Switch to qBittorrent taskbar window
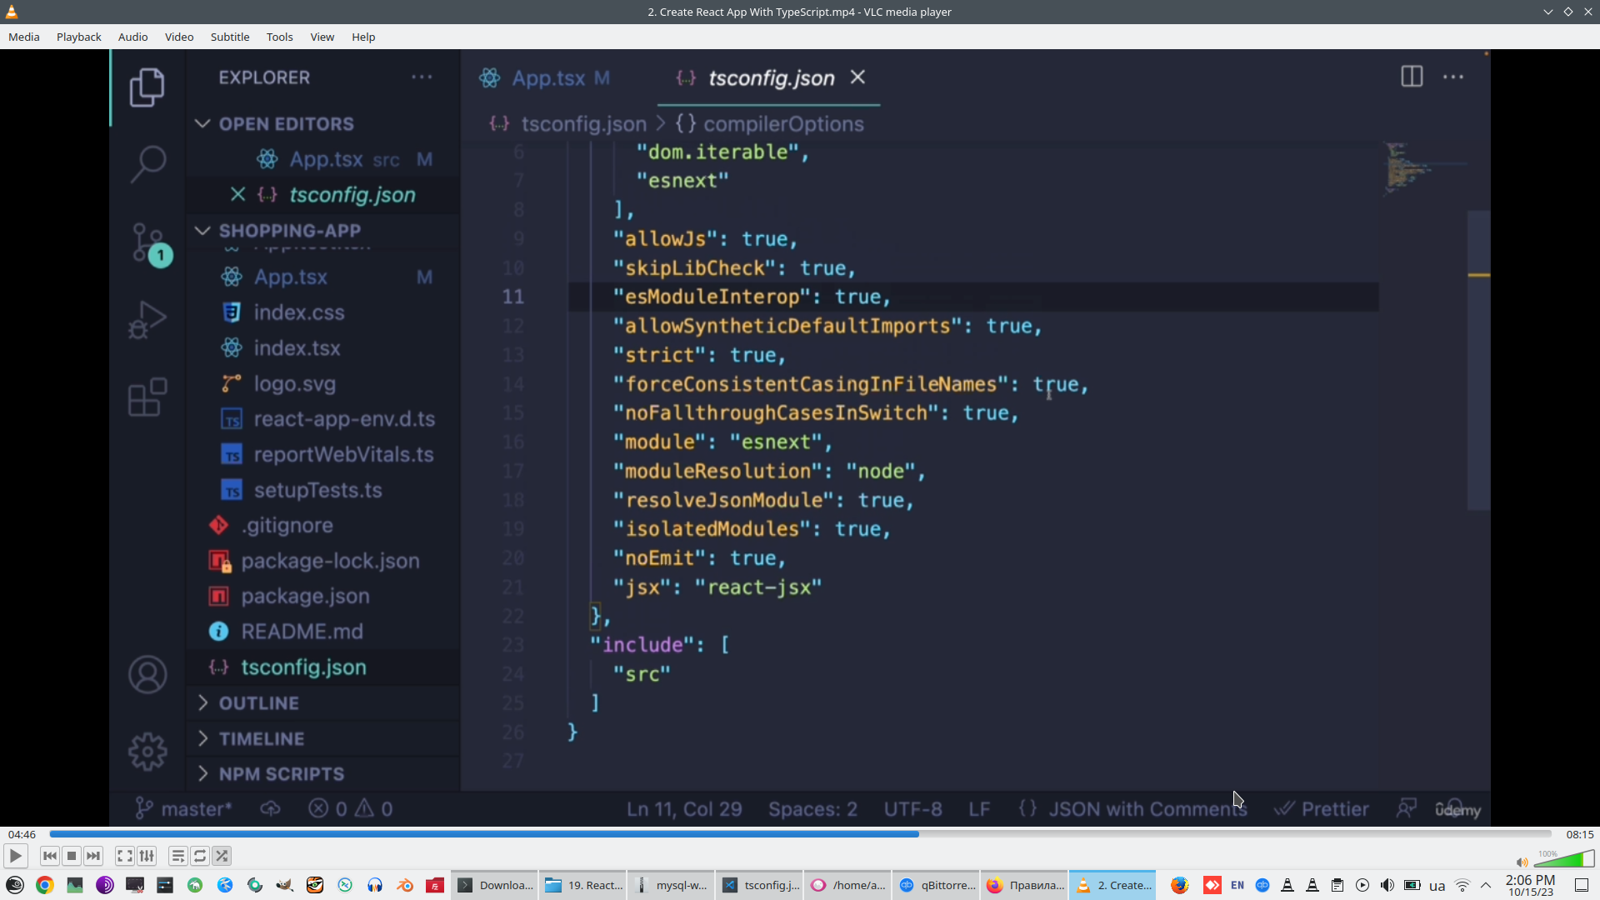1600x900 pixels. (x=937, y=885)
